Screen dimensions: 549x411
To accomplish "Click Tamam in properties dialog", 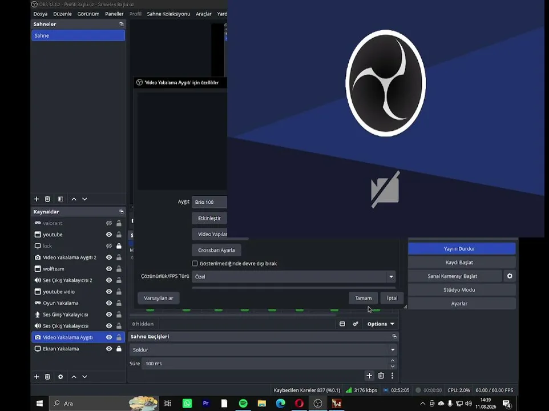I will 364,298.
